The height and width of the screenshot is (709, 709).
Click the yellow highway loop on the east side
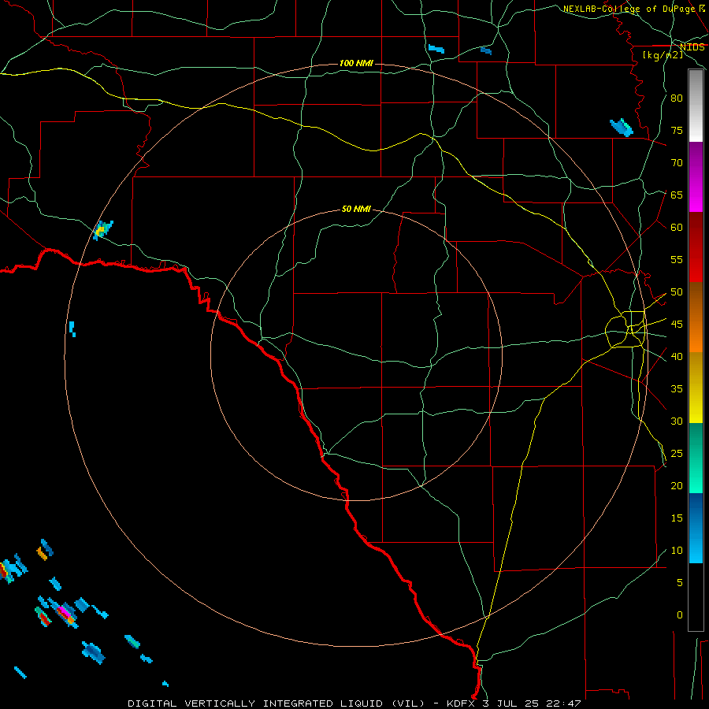point(625,329)
